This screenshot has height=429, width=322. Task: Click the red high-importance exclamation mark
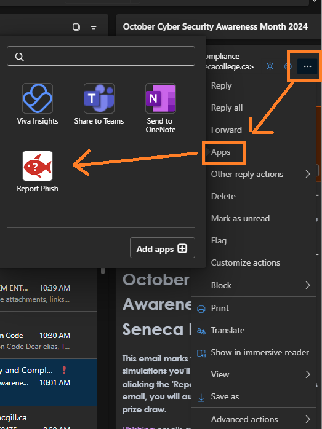tap(64, 370)
